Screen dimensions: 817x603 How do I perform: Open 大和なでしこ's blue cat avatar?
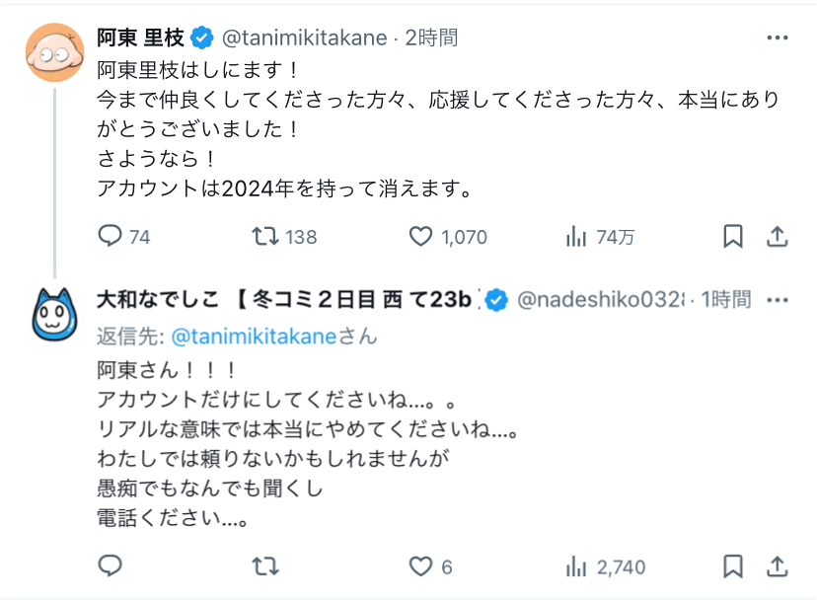click(54, 313)
